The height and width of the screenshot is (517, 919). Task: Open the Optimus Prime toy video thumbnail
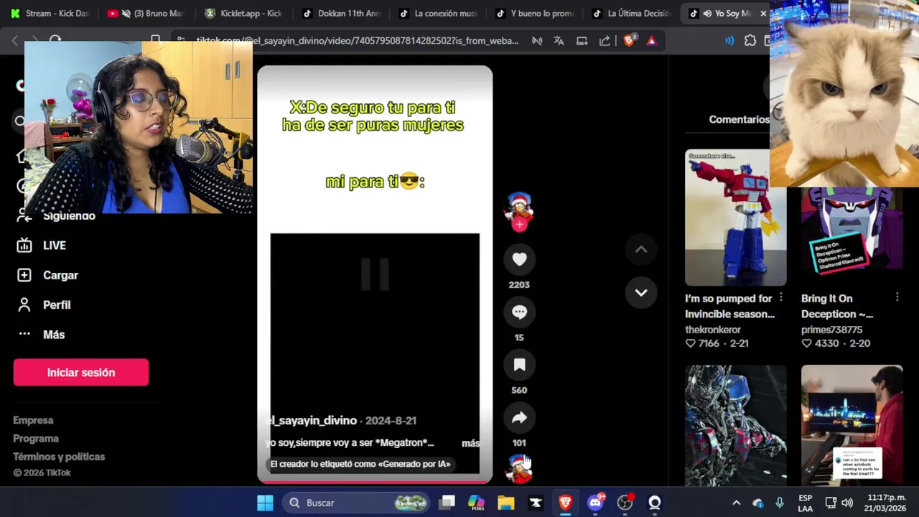735,218
